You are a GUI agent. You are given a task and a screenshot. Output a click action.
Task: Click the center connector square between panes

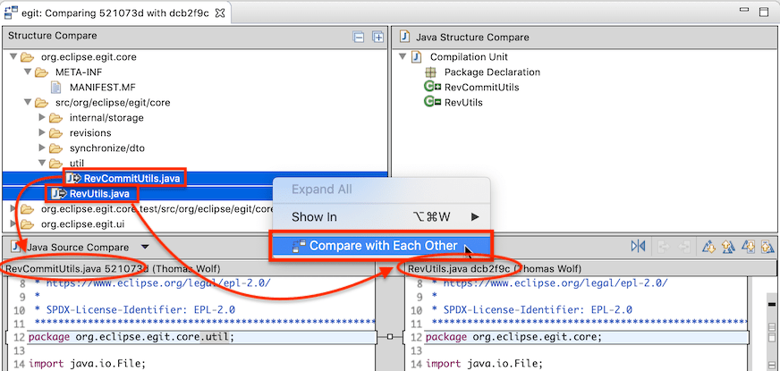click(390, 337)
